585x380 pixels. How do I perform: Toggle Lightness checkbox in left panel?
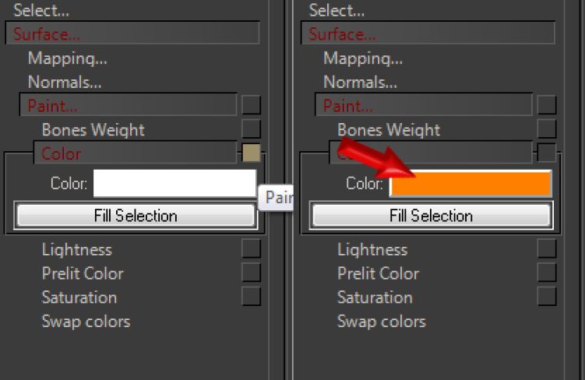coord(251,248)
